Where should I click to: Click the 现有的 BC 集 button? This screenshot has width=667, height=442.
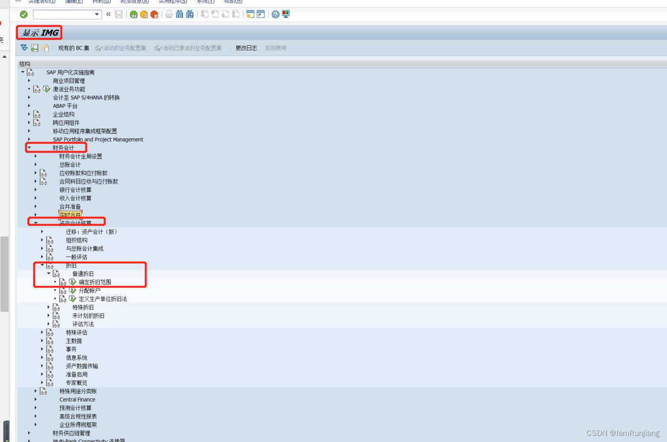(73, 48)
